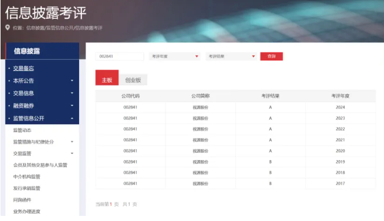
Task: Expand the 本所公告 arrow
Action: [x=72, y=80]
